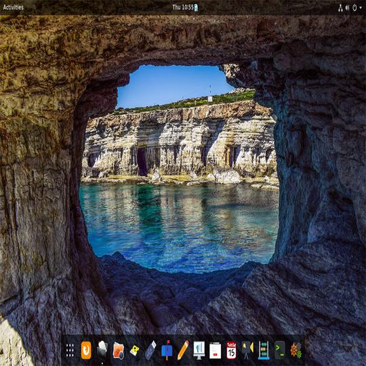Click the volume speaker icon in top bar
The image size is (366, 366).
347,7
